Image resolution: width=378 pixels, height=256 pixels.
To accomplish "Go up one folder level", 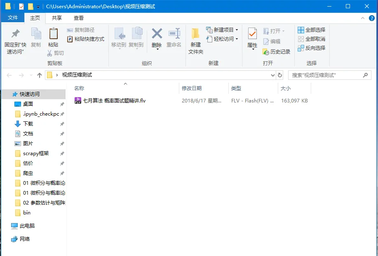I will pyautogui.click(x=40, y=75).
